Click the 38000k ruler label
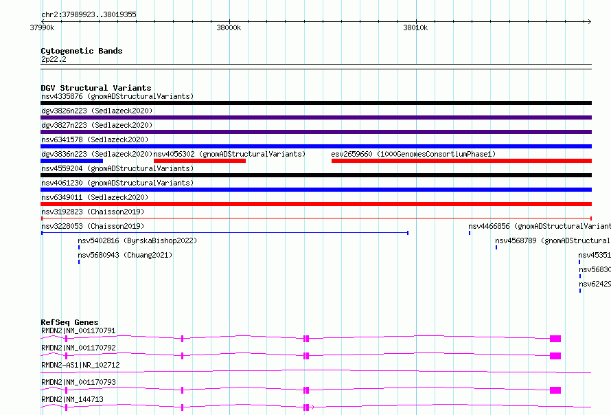This screenshot has height=415, width=611. [229, 27]
